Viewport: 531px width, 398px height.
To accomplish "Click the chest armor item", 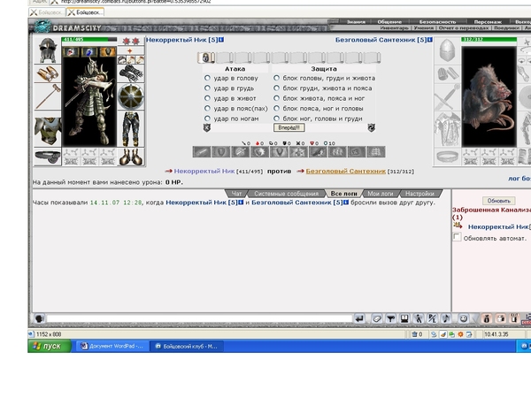I will [x=48, y=130].
